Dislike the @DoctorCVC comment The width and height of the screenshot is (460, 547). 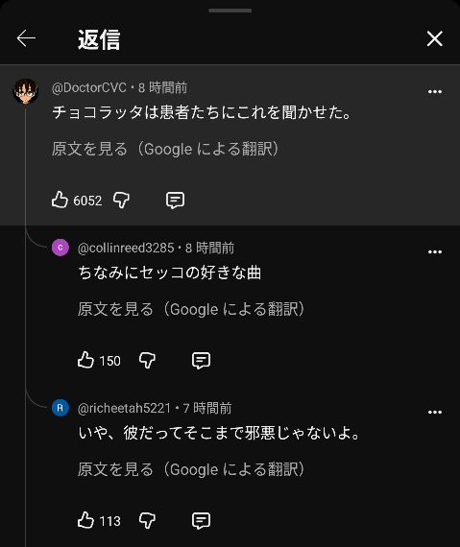[121, 201]
